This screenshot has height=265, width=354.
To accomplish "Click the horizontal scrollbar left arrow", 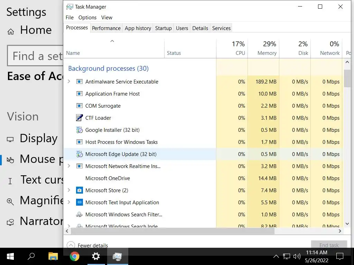I will (67, 231).
